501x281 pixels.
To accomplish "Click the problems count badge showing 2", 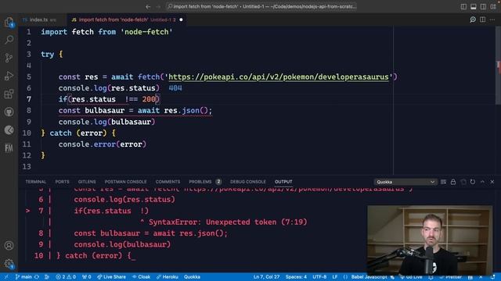I will (x=218, y=182).
